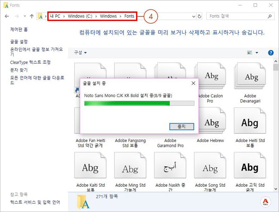Screen dimensions: 279x212
Task: Click the 271개 항목 status text
Action: pyautogui.click(x=107, y=197)
